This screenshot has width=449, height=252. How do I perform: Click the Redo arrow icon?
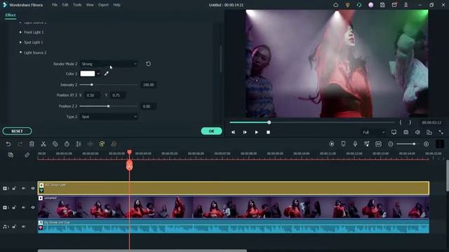[x=20, y=144]
